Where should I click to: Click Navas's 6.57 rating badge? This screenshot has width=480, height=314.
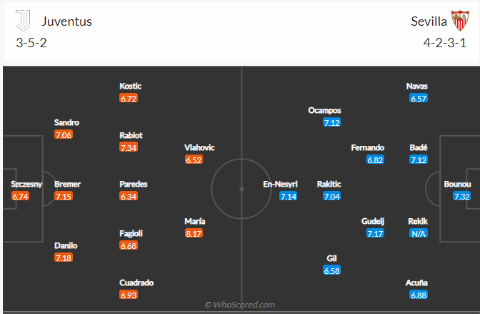coord(418,98)
